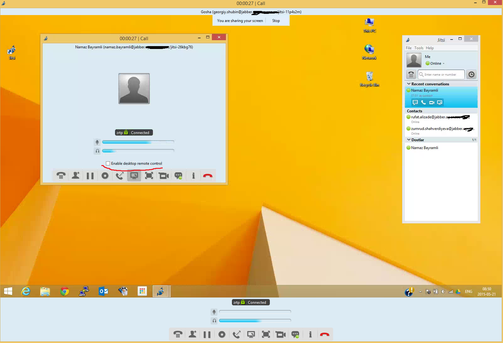Show info for Namaz Bayramli call
The image size is (503, 343).
click(x=193, y=176)
